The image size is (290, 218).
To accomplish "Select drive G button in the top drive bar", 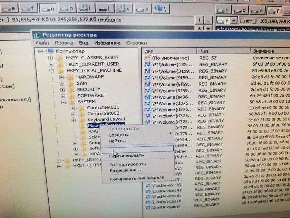I will coord(47,8).
